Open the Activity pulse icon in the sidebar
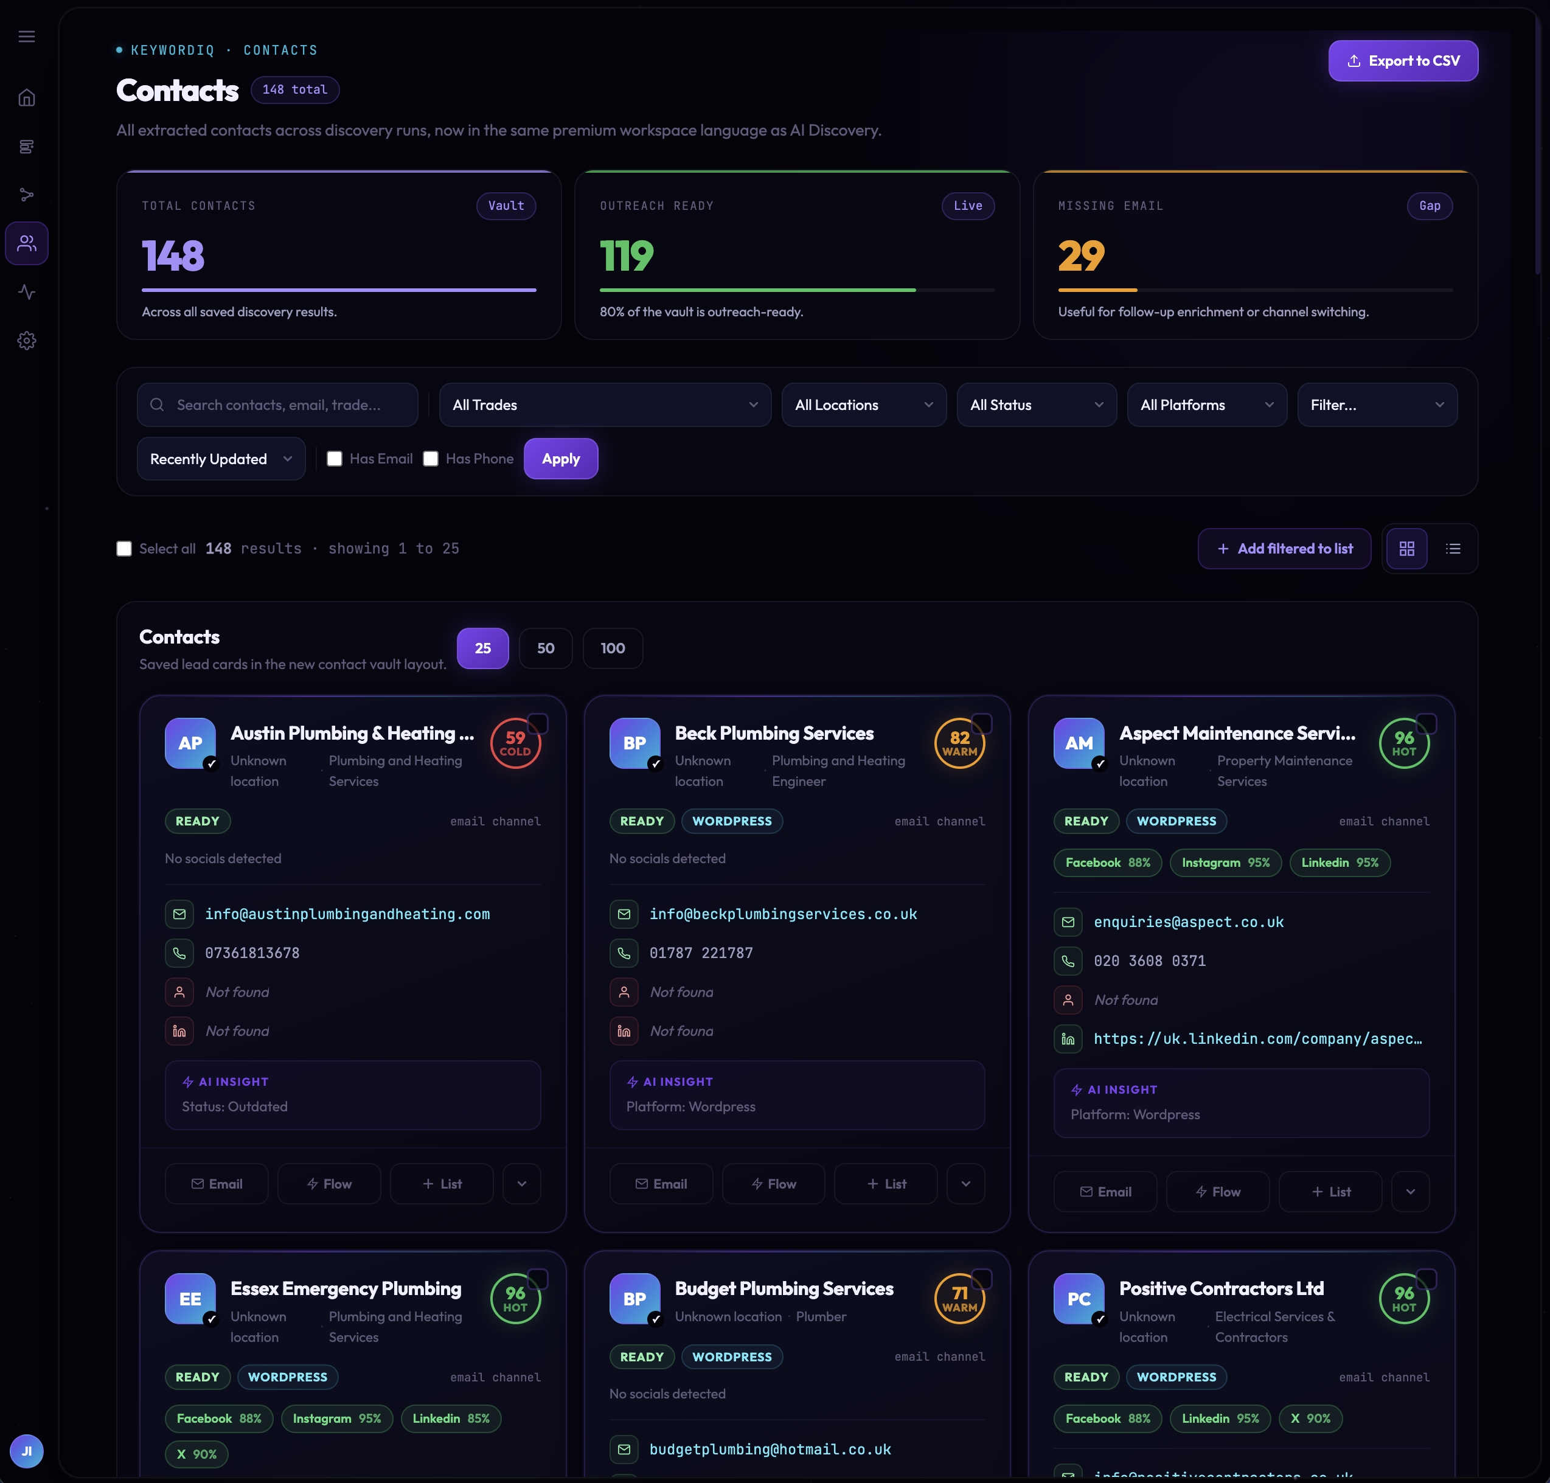 [27, 292]
